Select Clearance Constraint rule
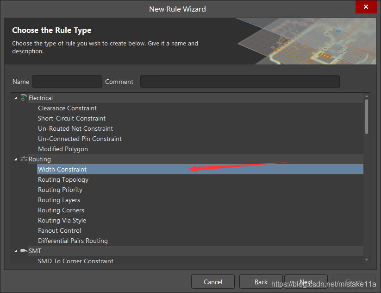The width and height of the screenshot is (381, 293). click(x=67, y=108)
